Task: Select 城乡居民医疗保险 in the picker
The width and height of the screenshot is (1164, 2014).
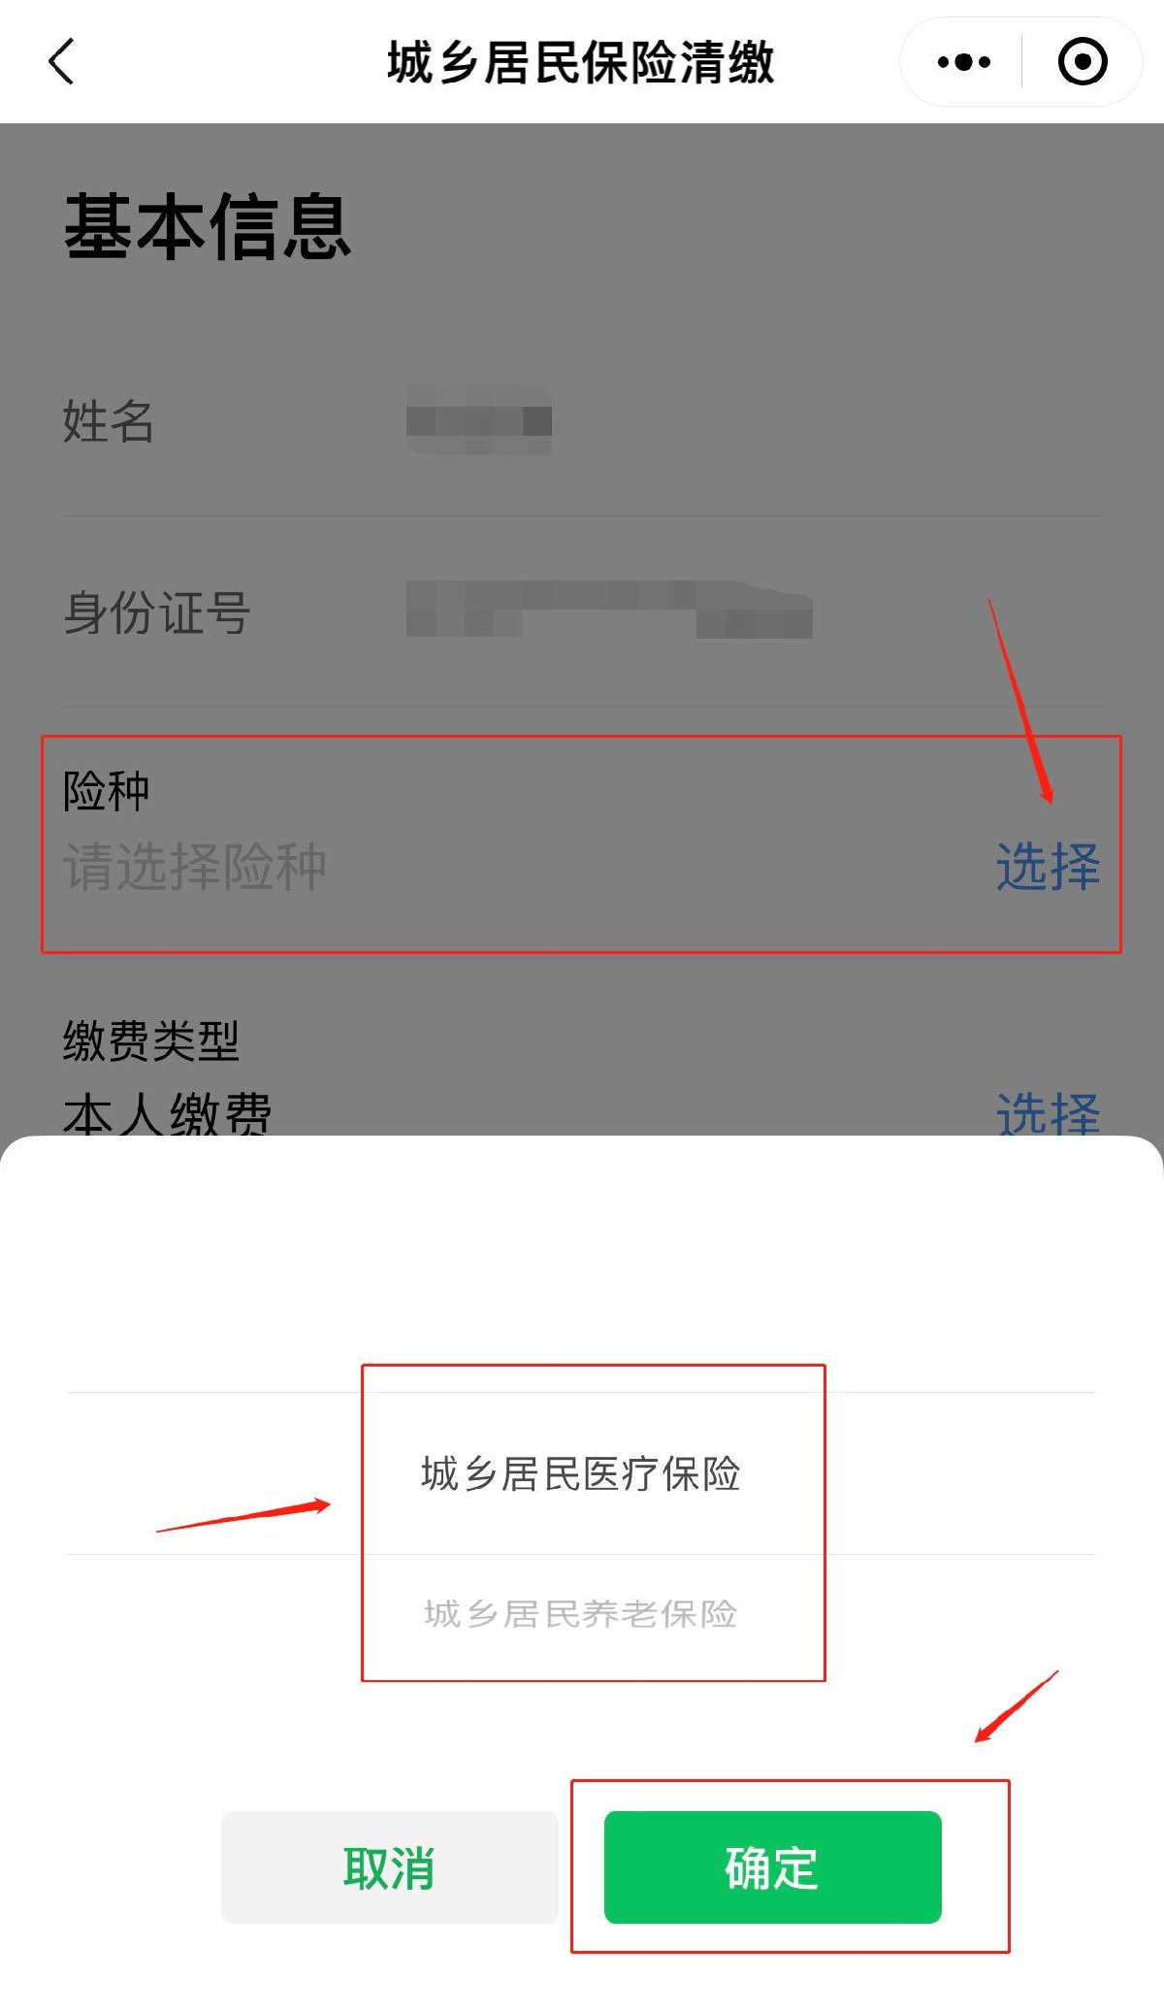Action: coord(581,1473)
